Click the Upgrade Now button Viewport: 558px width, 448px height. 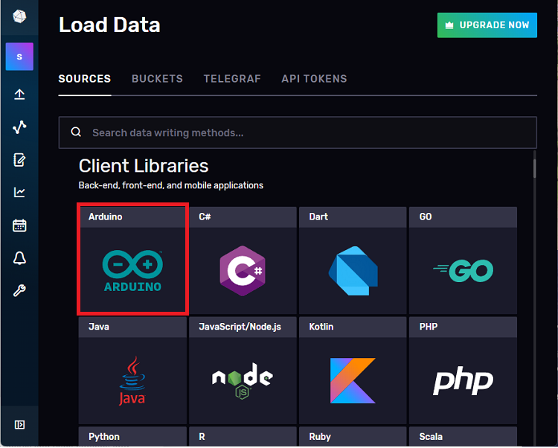pos(487,25)
